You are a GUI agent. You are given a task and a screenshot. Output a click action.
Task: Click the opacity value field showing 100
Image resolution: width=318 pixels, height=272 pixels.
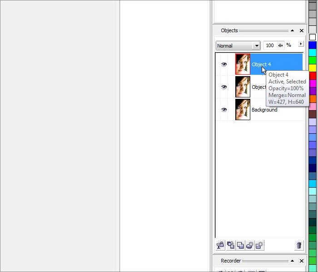point(269,45)
